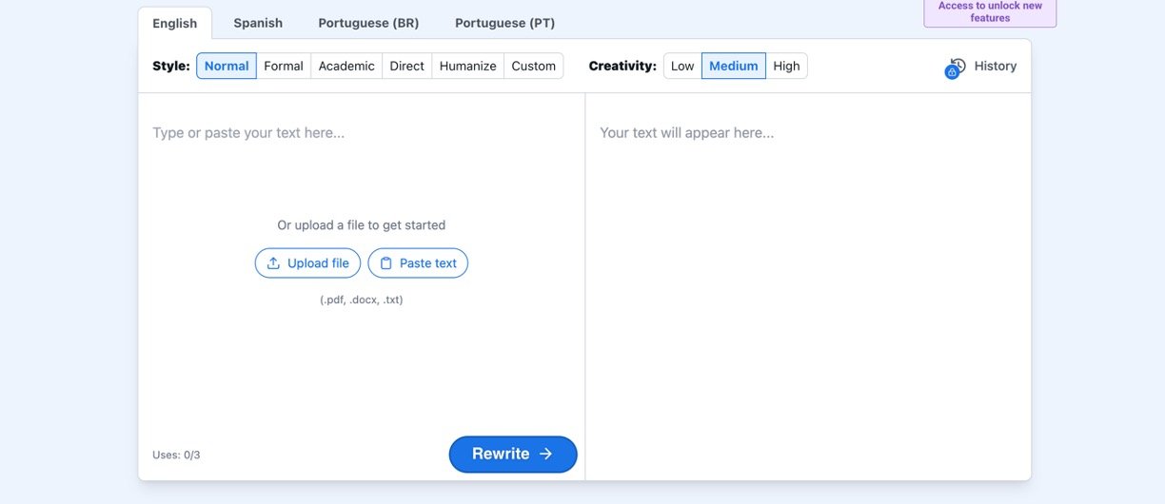Click the 'Style:' label
Viewport: 1165px width, 504px height.
171,66
